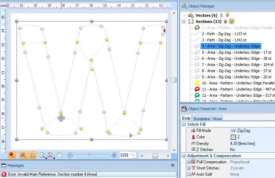Expand the Pull Compensation property
This screenshot has width=275, height=178.
point(189,162)
